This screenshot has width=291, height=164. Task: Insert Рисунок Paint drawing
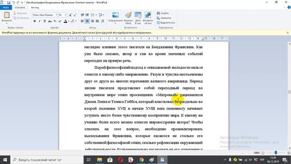click(128, 18)
